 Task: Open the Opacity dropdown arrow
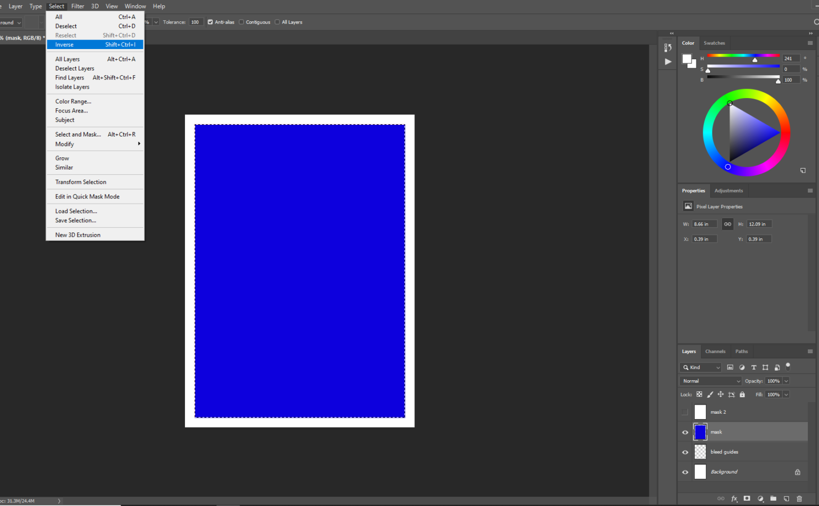[x=788, y=381]
